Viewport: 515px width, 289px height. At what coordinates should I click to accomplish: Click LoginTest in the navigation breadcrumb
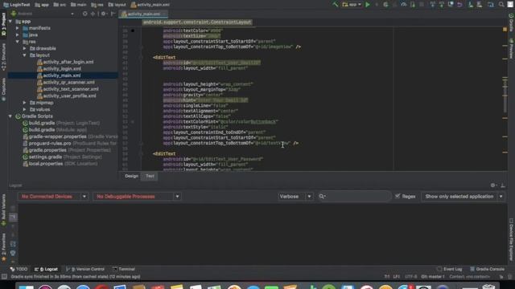pos(16,5)
